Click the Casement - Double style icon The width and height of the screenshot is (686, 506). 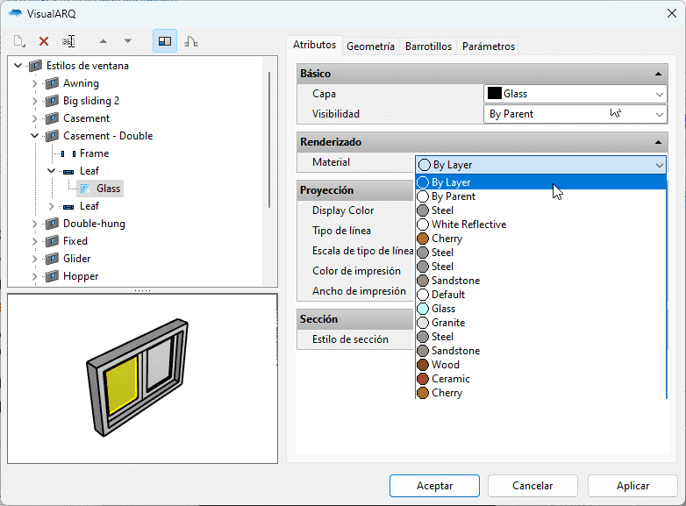(52, 136)
